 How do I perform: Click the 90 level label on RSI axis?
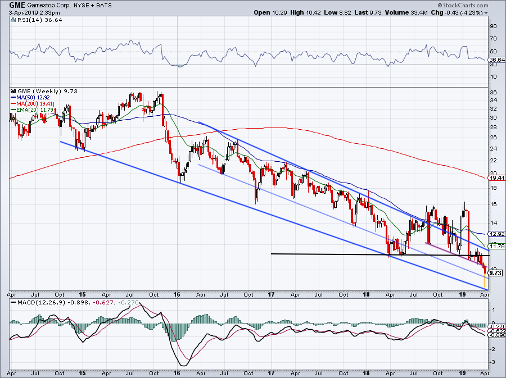pos(493,26)
